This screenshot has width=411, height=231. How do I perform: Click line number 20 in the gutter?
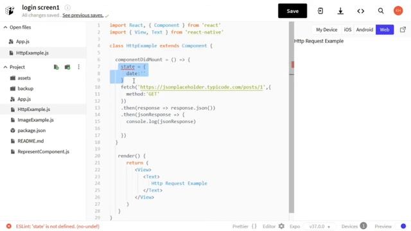[x=97, y=155]
